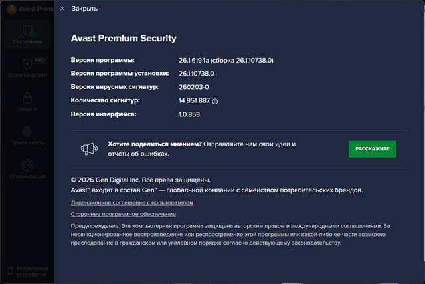Click the Хотите поделиться мнением prompt text
The width and height of the screenshot is (425, 284).
(x=149, y=144)
